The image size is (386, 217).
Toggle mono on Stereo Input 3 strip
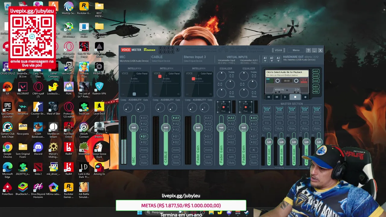point(208,150)
